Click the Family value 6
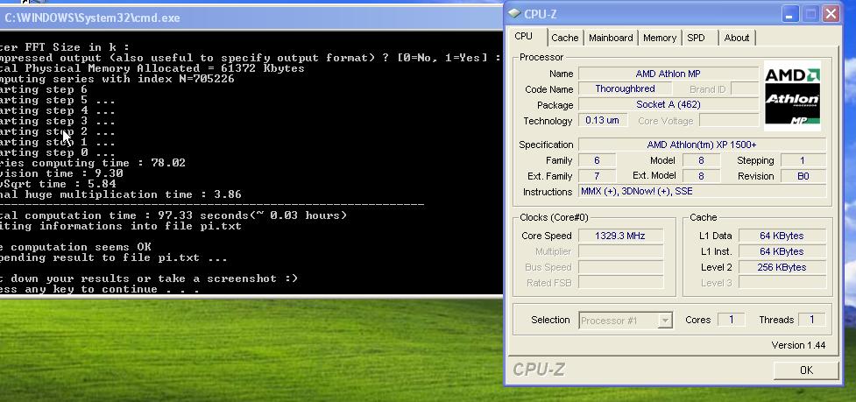The image size is (856, 402). [x=598, y=160]
